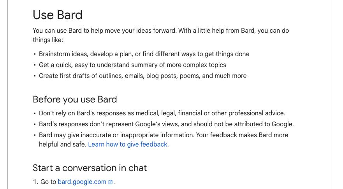
Task: Click the 'Bard may give inaccurate' bullet text
Action: coord(164,135)
